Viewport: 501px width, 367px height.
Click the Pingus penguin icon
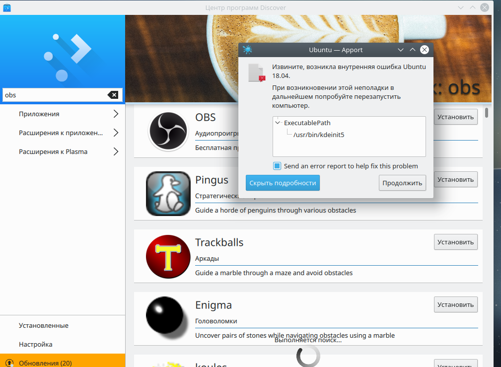point(168,194)
